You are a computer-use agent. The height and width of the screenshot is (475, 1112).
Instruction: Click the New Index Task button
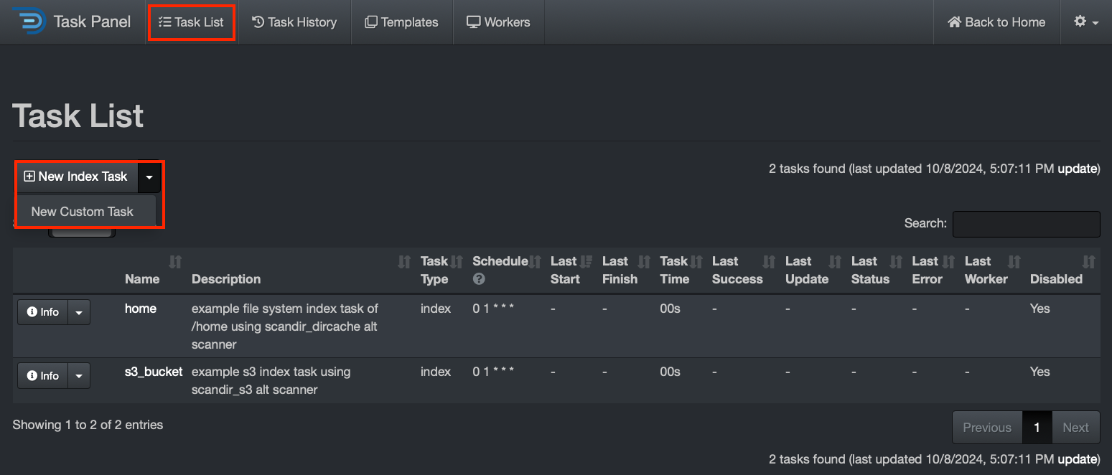click(76, 177)
